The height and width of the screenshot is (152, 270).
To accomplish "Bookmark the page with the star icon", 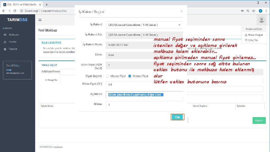I will coord(253,11).
